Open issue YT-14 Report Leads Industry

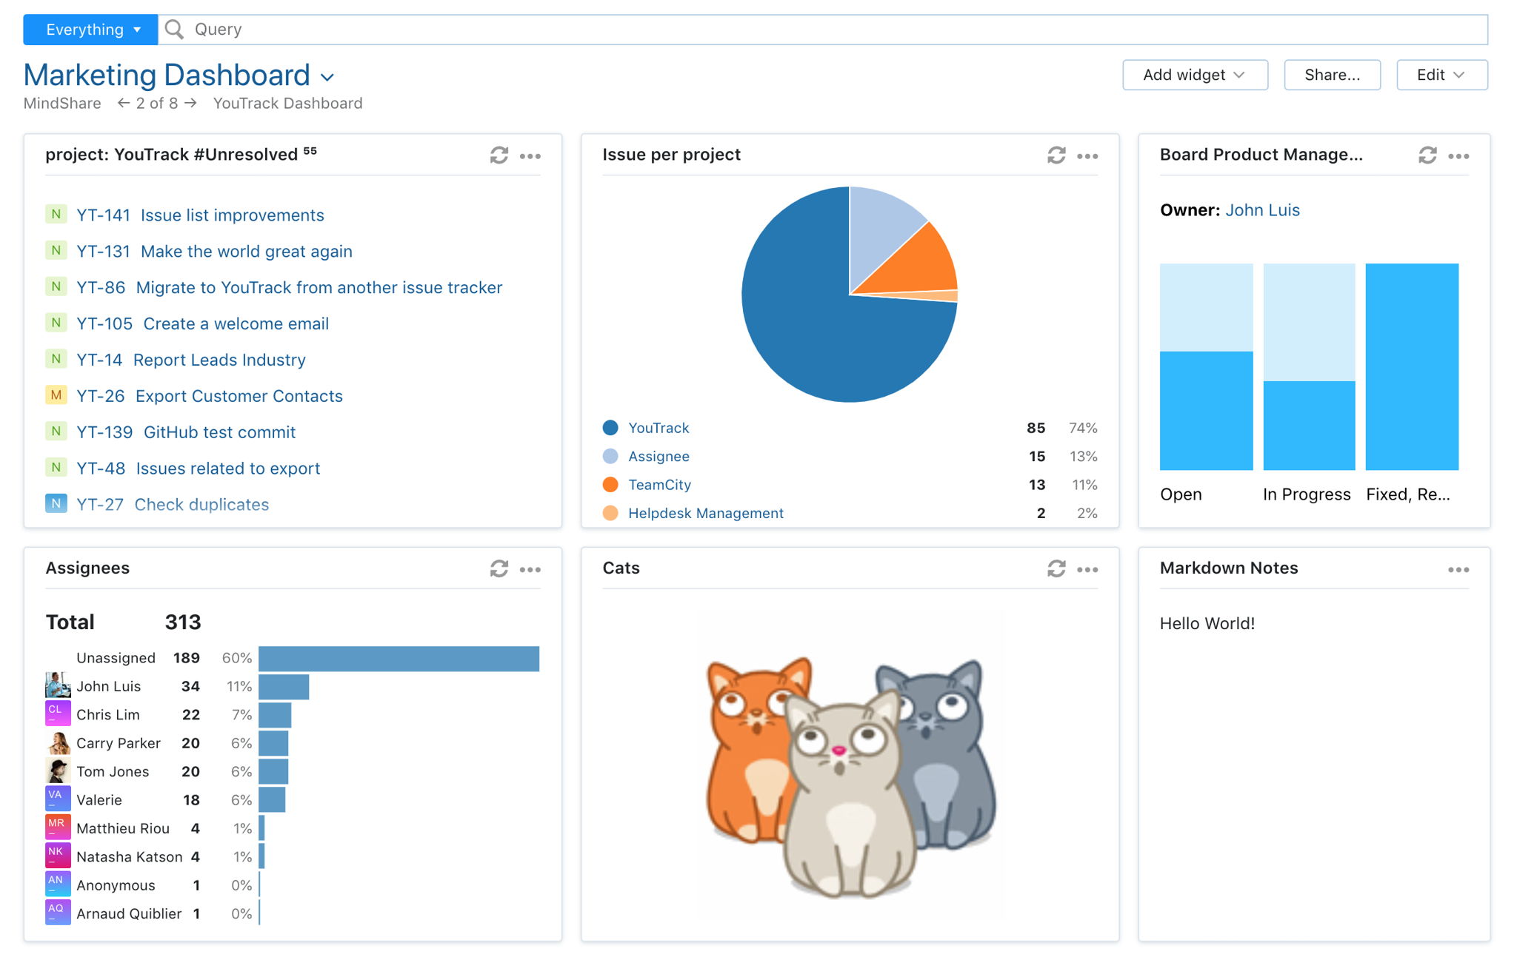(x=191, y=360)
